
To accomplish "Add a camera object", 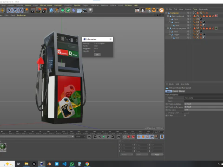I will (85, 10).
